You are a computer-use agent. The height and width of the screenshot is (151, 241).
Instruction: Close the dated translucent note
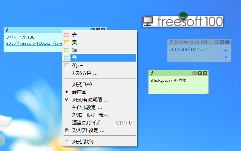227,42
